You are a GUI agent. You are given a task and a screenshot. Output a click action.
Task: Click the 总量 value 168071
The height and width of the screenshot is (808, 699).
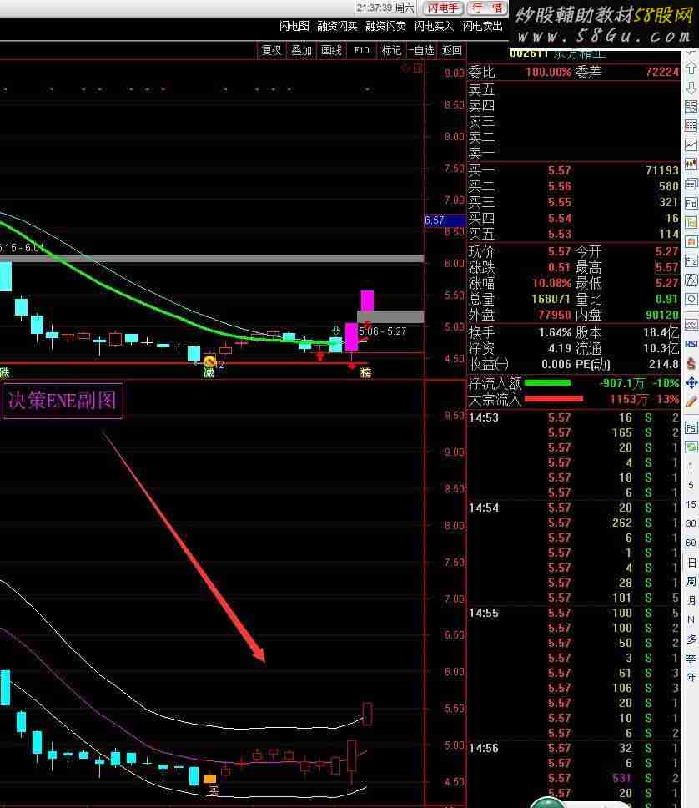551,299
